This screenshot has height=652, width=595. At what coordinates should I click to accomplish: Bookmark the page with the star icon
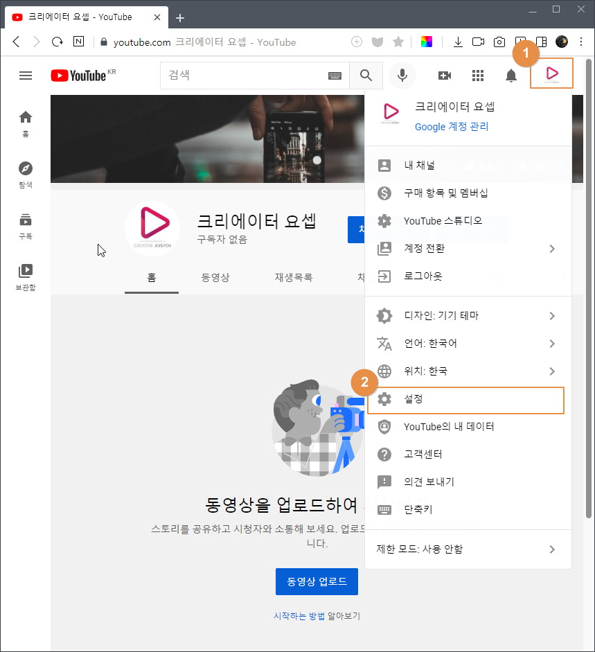click(x=398, y=42)
